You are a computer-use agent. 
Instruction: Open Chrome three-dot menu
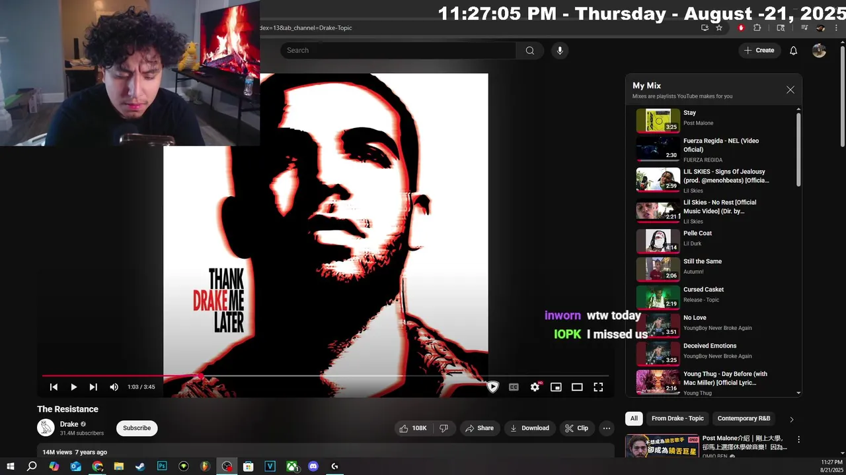pos(835,28)
